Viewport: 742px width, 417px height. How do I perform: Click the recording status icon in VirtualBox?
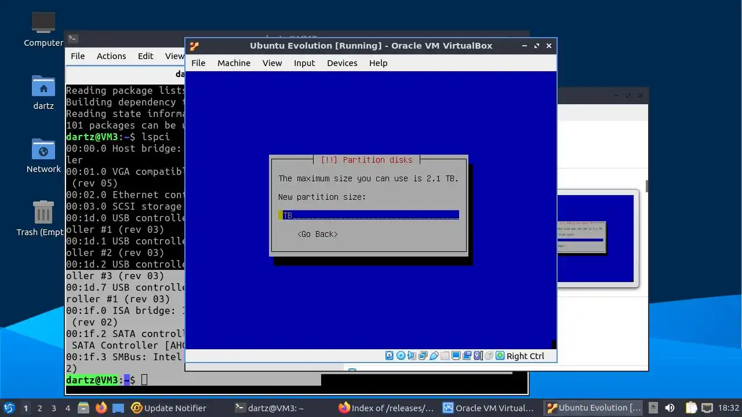(467, 356)
